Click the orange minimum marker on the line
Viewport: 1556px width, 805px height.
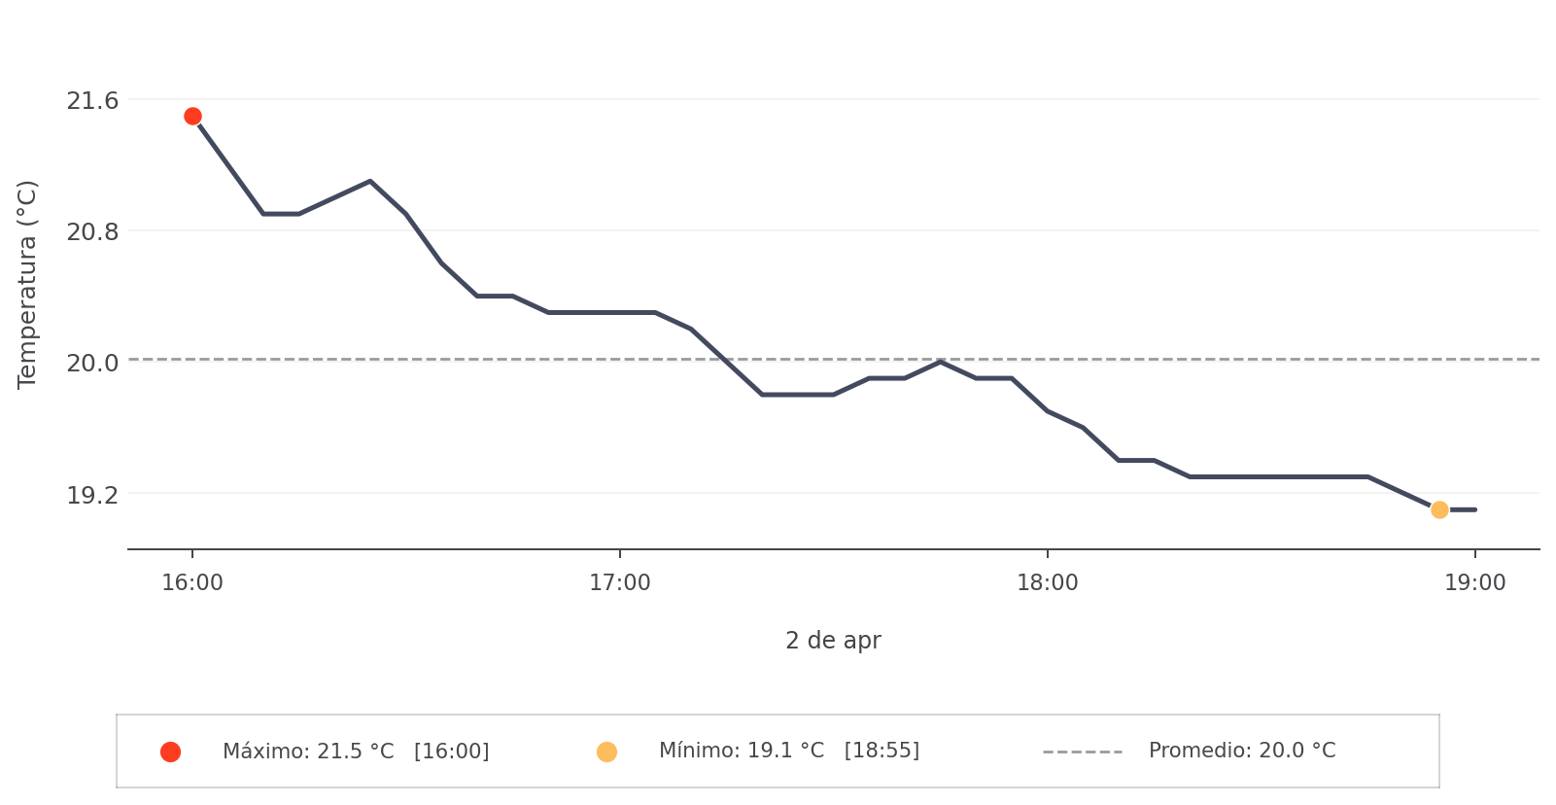[x=1439, y=509]
